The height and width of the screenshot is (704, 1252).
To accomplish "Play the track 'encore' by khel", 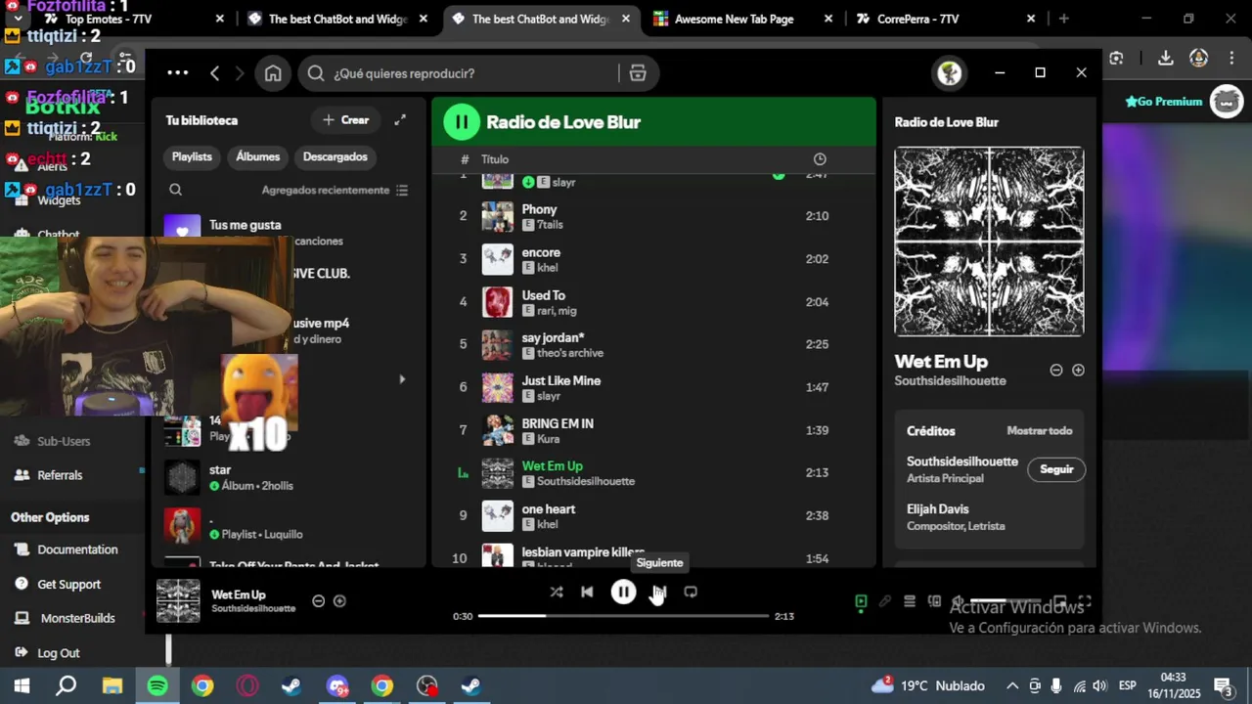I will 653,259.
